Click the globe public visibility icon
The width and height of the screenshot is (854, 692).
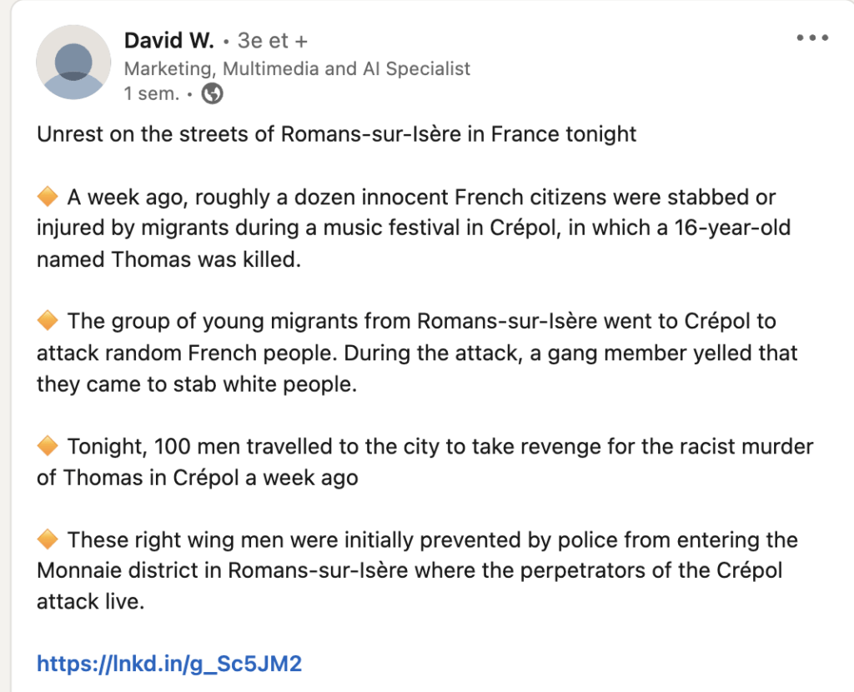tap(213, 94)
